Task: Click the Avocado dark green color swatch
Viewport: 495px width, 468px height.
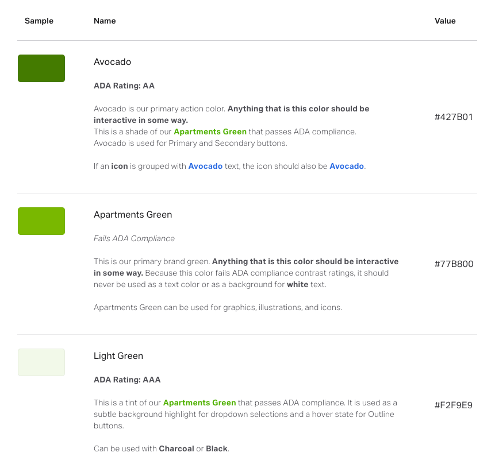Action: [x=41, y=68]
